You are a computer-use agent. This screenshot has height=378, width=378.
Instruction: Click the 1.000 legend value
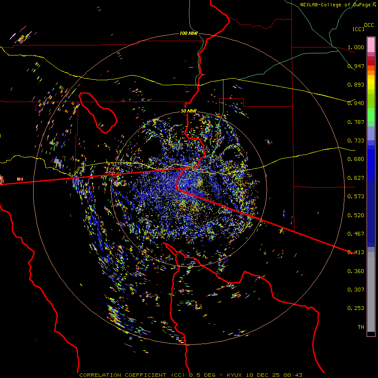click(x=356, y=47)
